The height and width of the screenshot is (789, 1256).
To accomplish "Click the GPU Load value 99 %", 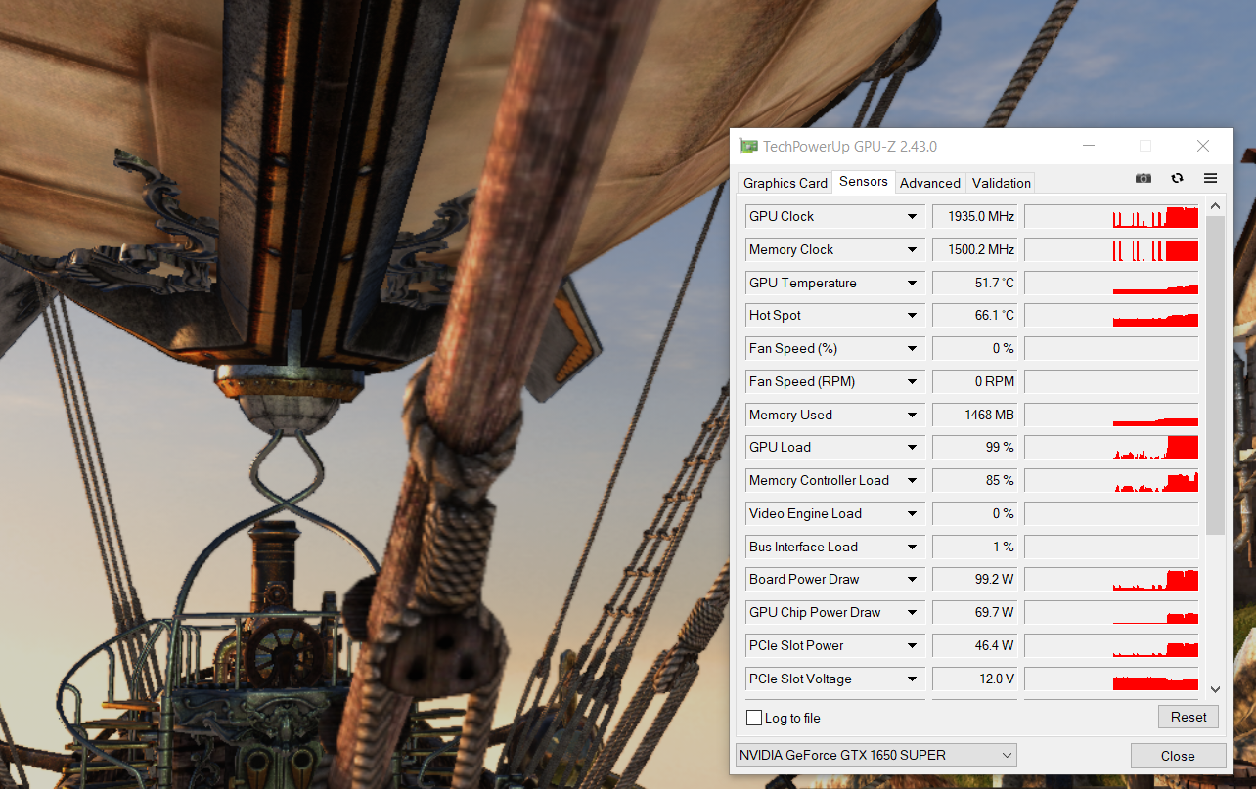I will point(975,447).
